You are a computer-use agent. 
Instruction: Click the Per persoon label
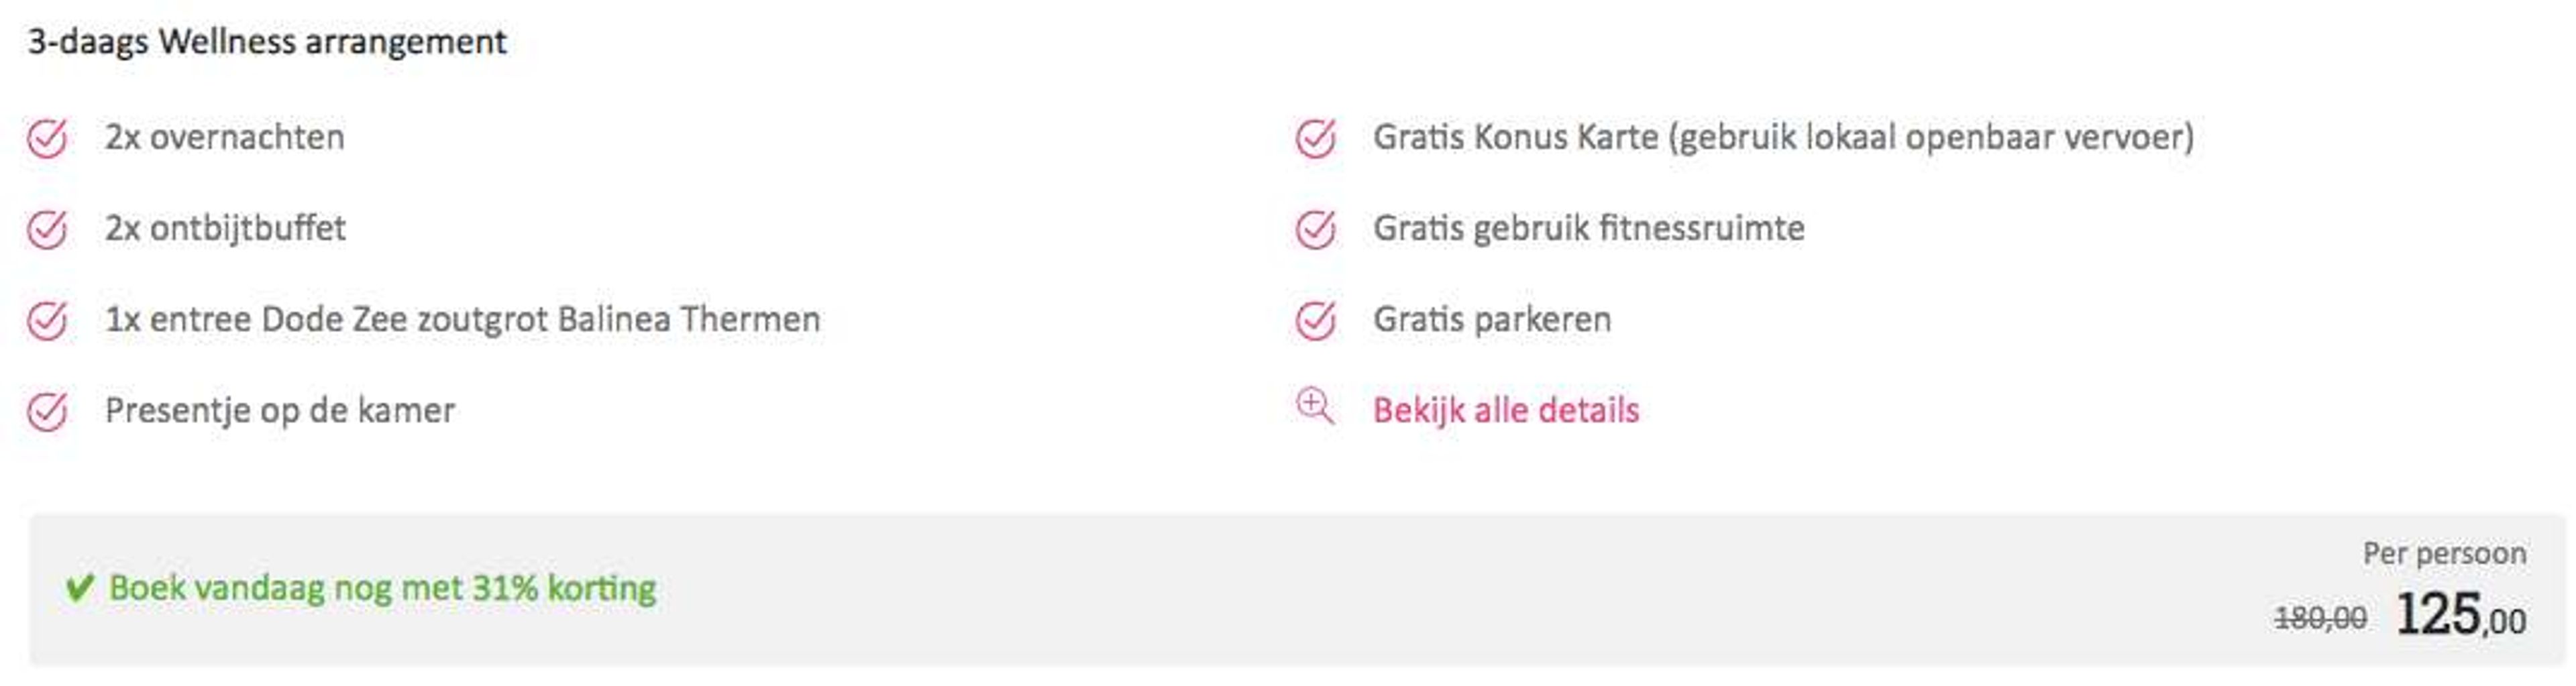[x=2444, y=553]
